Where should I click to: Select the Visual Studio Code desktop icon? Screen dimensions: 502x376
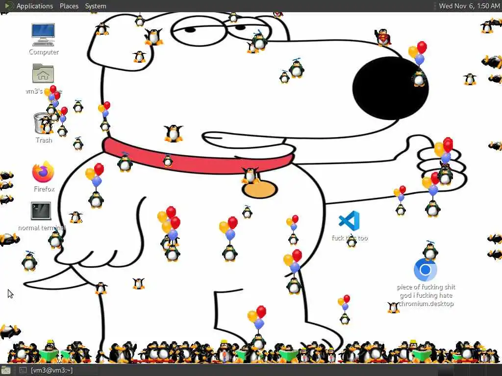(349, 221)
